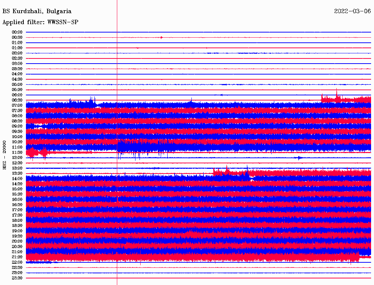Screen dimensions: 374x285
Task: Select the 13:30 time label
Action: pos(17,173)
